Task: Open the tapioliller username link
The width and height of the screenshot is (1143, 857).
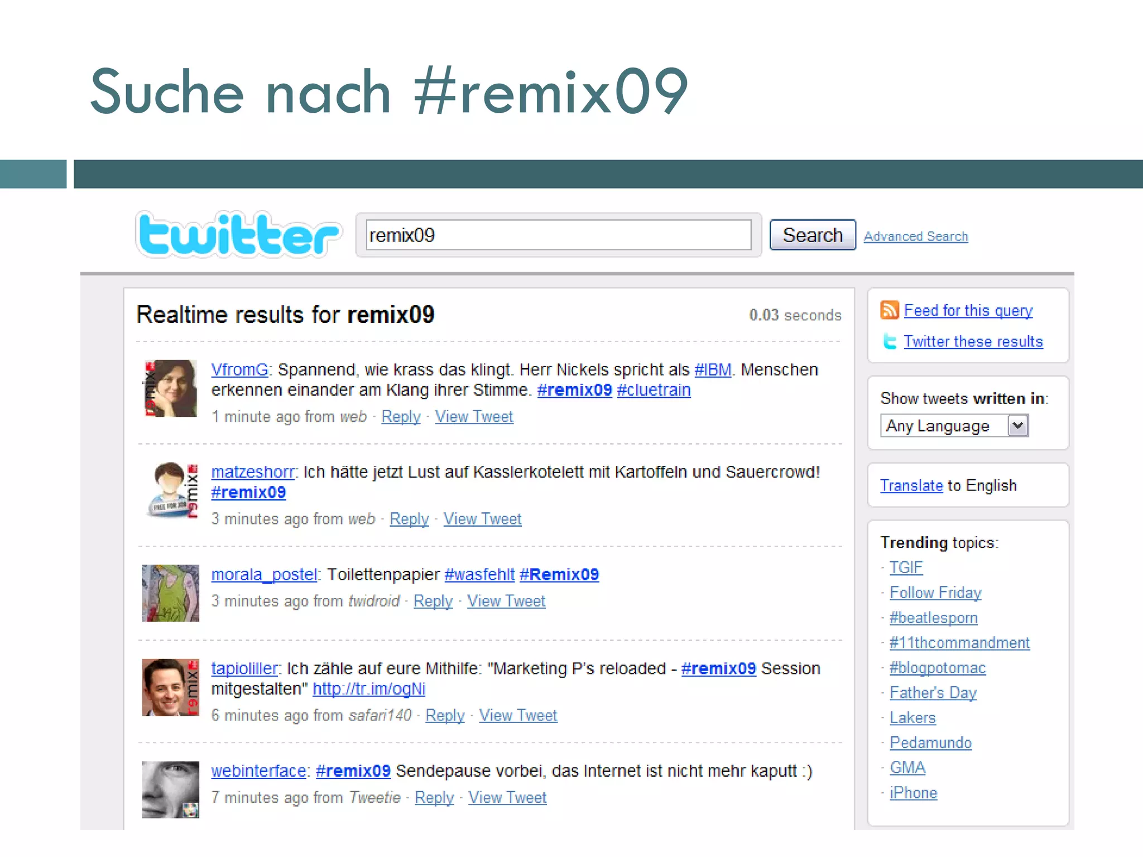Action: tap(244, 668)
